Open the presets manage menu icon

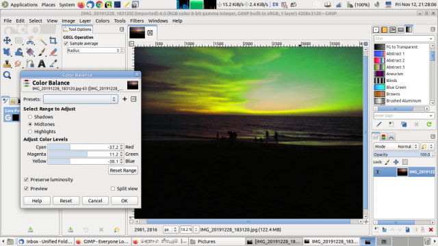[134, 99]
